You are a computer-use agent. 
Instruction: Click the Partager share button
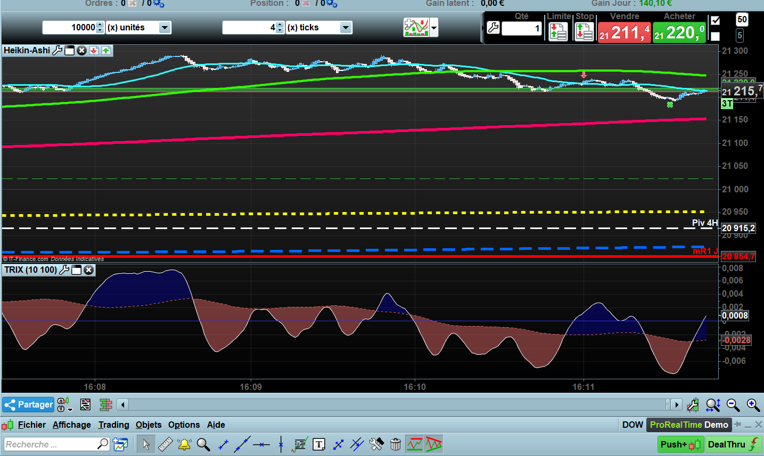(29, 405)
